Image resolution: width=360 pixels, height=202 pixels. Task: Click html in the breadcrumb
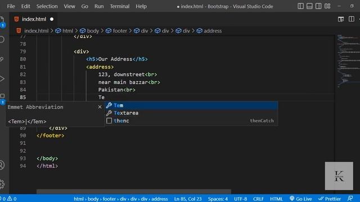(x=67, y=31)
